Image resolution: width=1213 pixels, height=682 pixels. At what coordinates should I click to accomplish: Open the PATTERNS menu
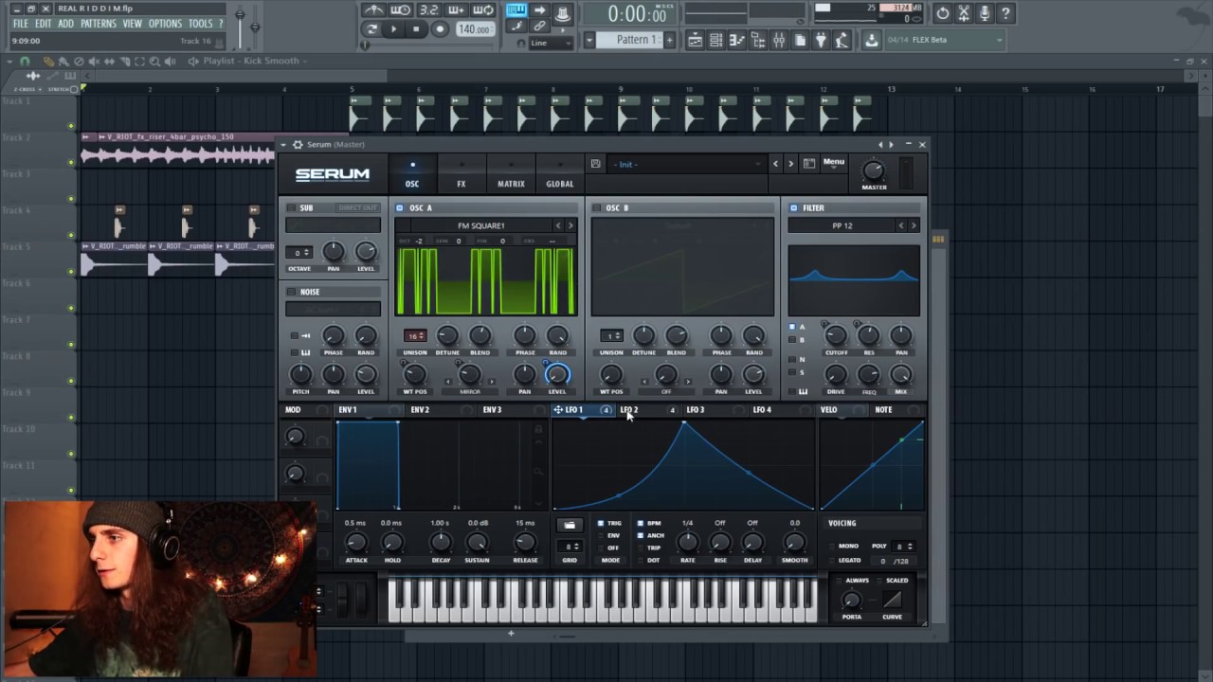98,24
